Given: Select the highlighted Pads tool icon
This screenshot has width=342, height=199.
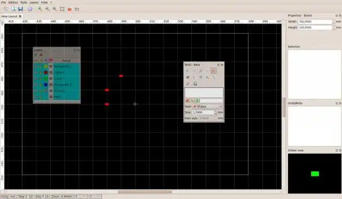Looking at the screenshot, I should 214,71.
